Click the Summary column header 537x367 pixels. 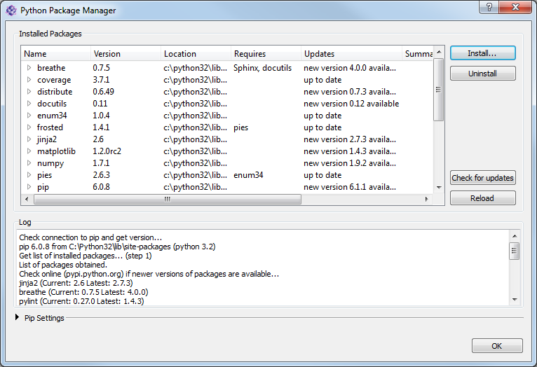(418, 54)
